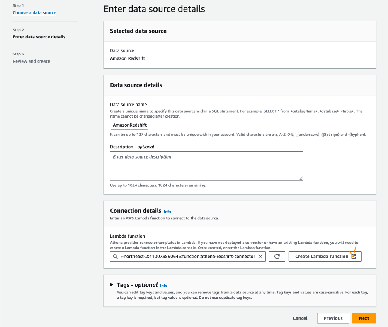Image resolution: width=388 pixels, height=327 pixels.
Task: Click the Lambda function label
Action: tap(127, 236)
